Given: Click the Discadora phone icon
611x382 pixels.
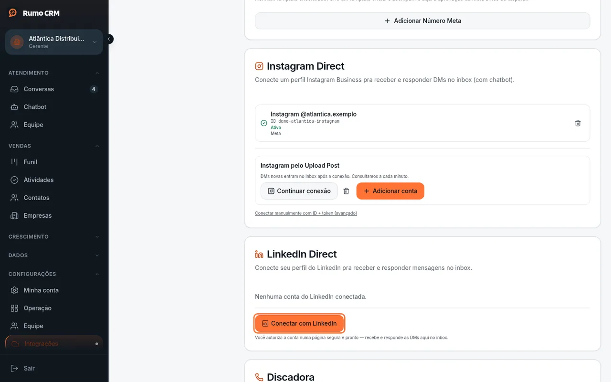Looking at the screenshot, I should [259, 378].
